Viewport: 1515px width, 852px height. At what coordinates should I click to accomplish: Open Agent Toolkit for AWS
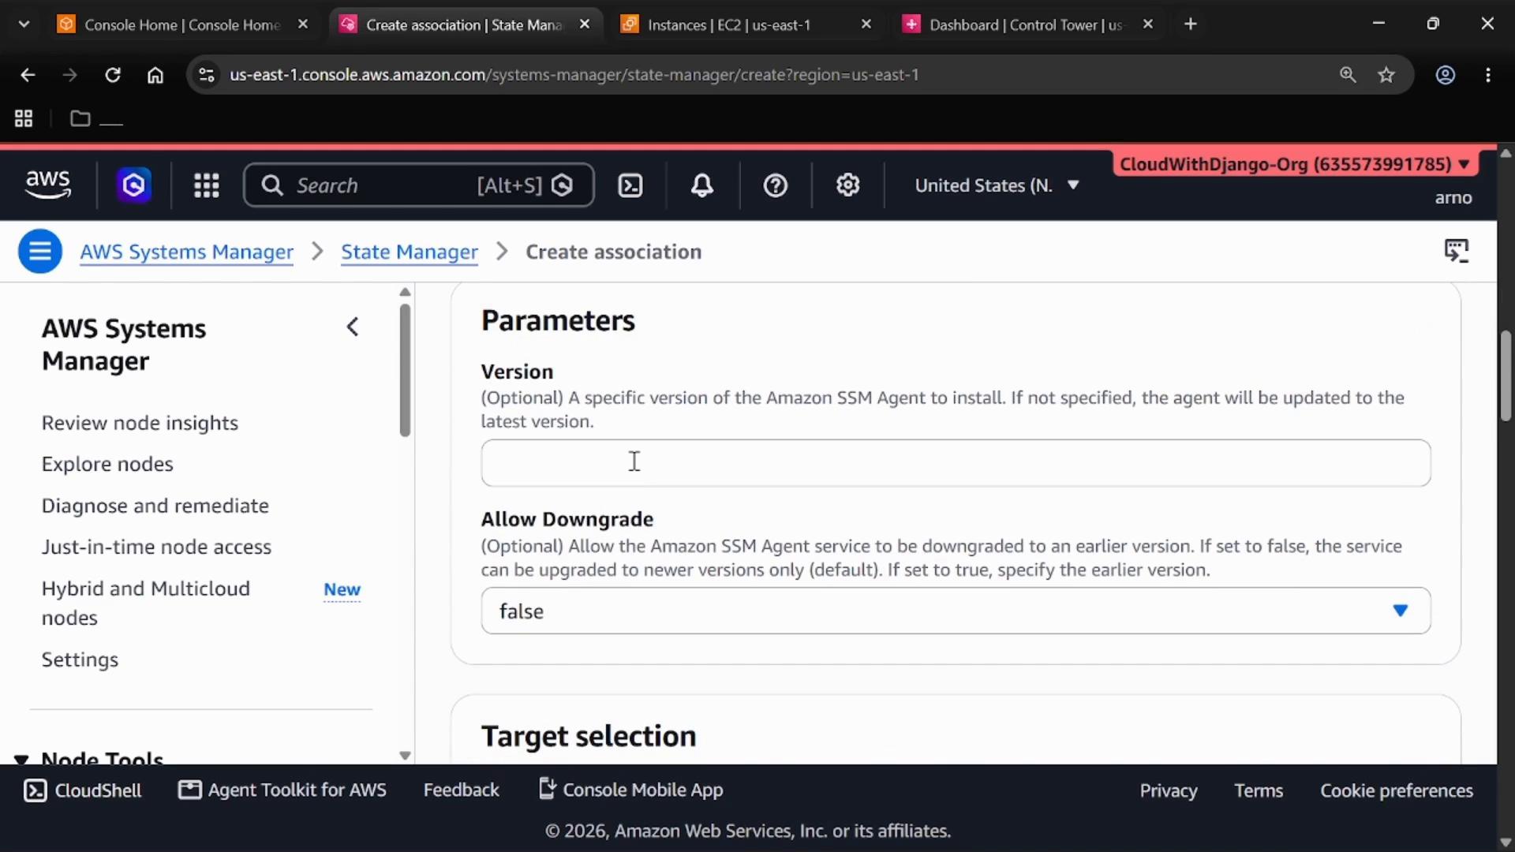(x=282, y=790)
